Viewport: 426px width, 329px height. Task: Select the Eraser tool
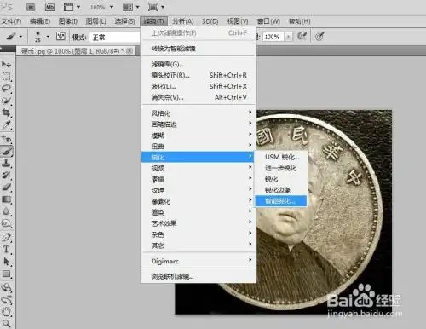[x=6, y=187]
